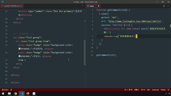Click 'Item 1' text in HTML editor

[x=22, y=60]
